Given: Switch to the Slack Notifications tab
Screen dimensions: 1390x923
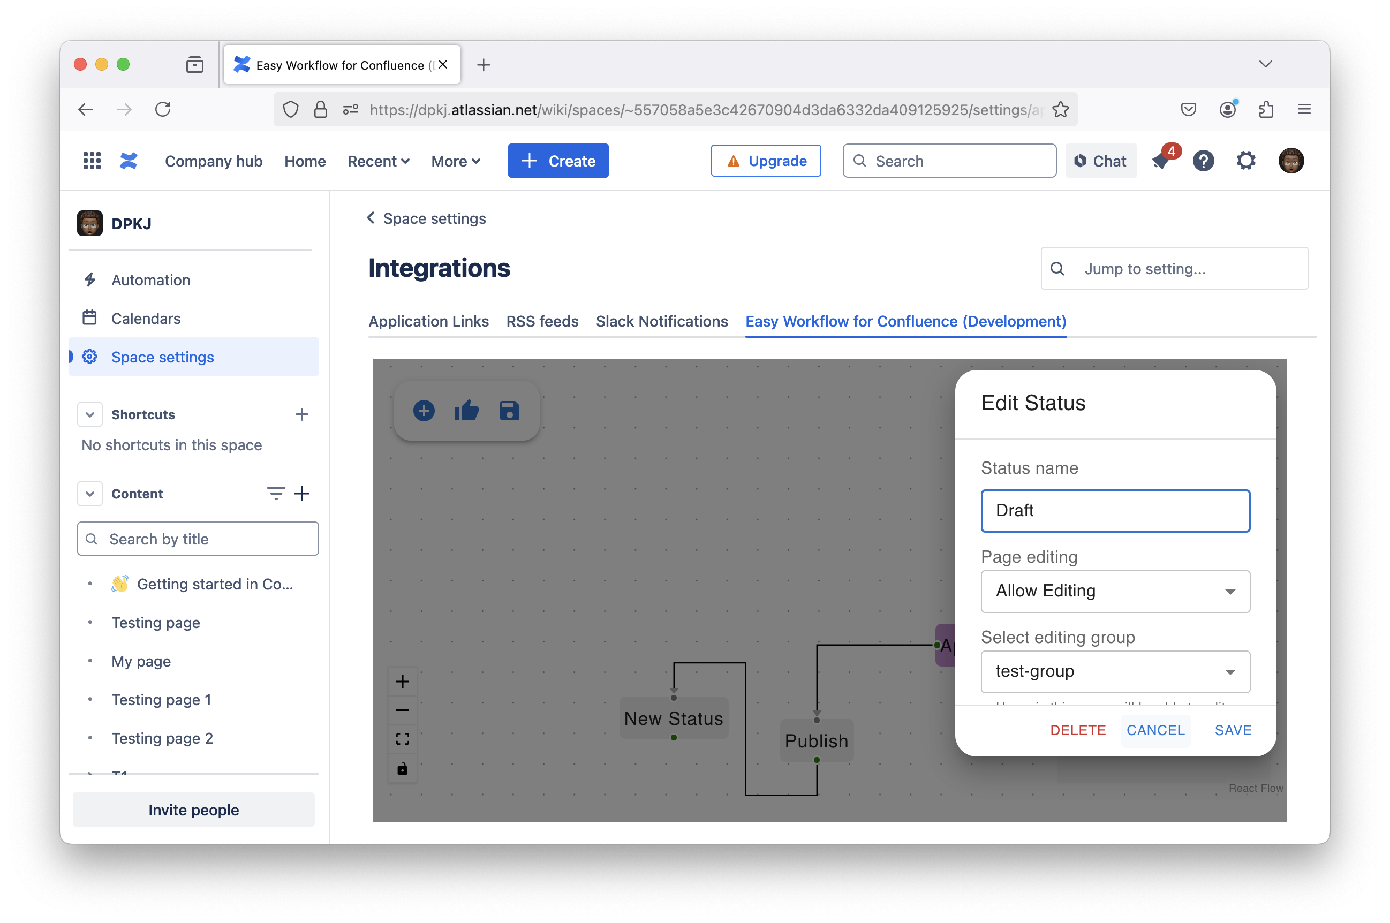Looking at the screenshot, I should coord(662,321).
